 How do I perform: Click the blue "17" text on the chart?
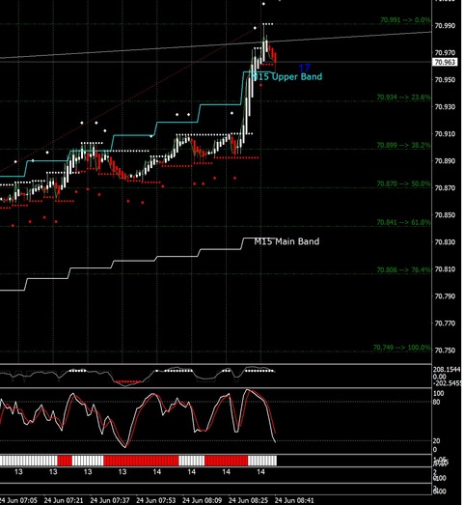point(305,68)
